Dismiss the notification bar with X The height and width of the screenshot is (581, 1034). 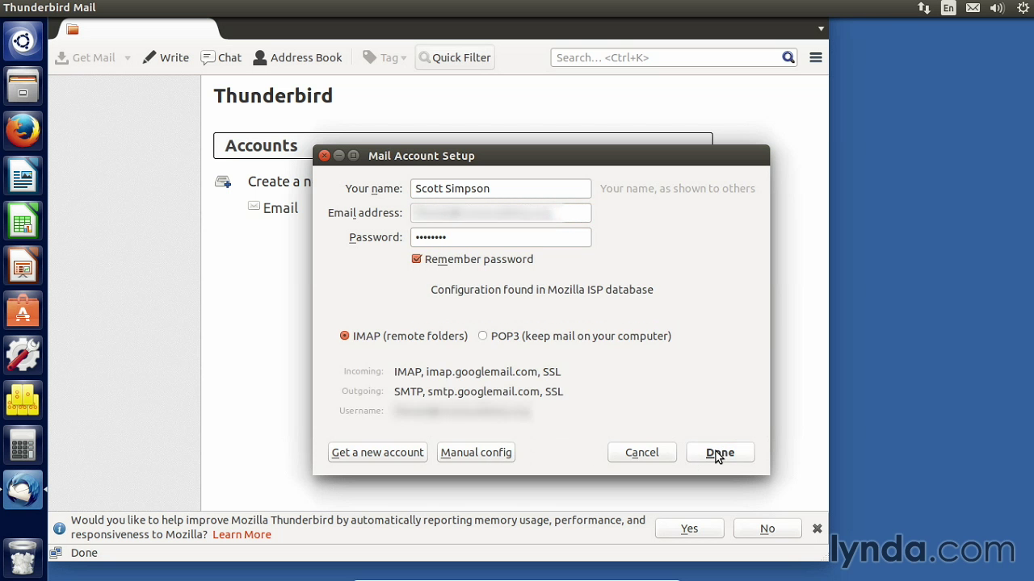(x=817, y=529)
